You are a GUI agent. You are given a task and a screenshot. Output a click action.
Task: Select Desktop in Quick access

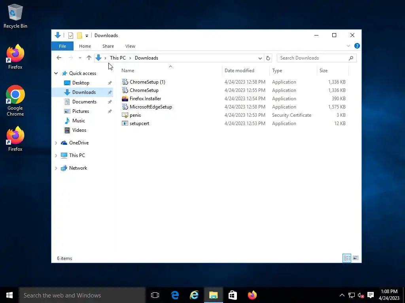coord(81,83)
